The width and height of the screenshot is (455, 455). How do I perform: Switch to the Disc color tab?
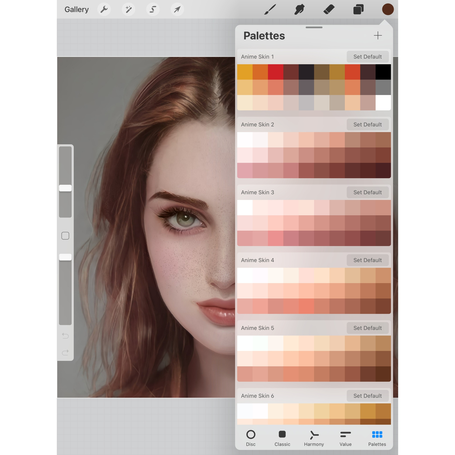251,438
